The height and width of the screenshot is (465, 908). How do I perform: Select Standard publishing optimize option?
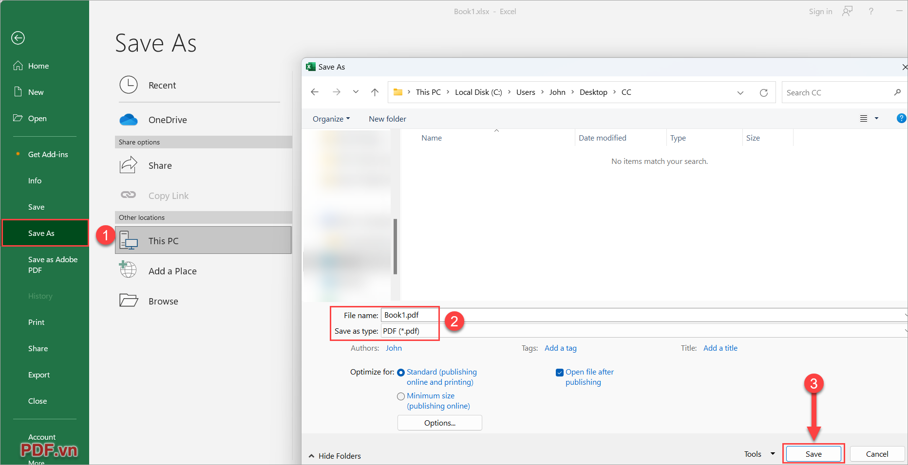click(x=401, y=373)
